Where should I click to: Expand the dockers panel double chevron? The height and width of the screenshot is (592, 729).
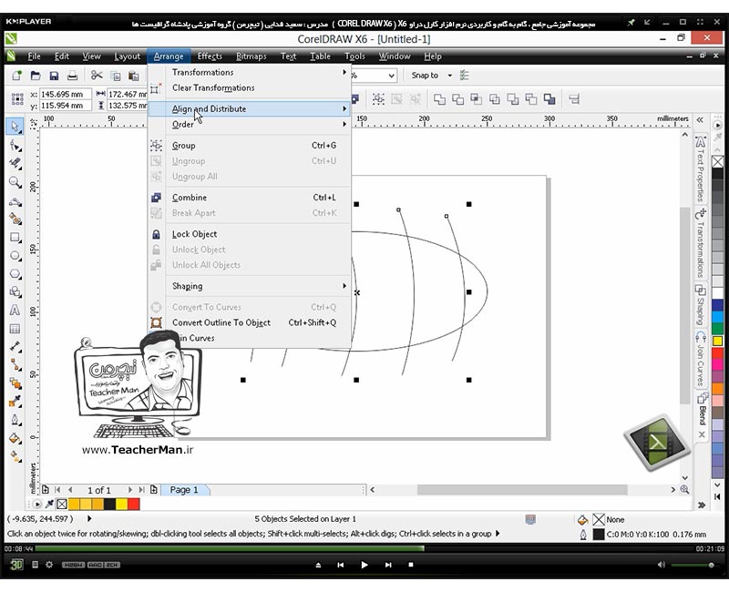700,120
